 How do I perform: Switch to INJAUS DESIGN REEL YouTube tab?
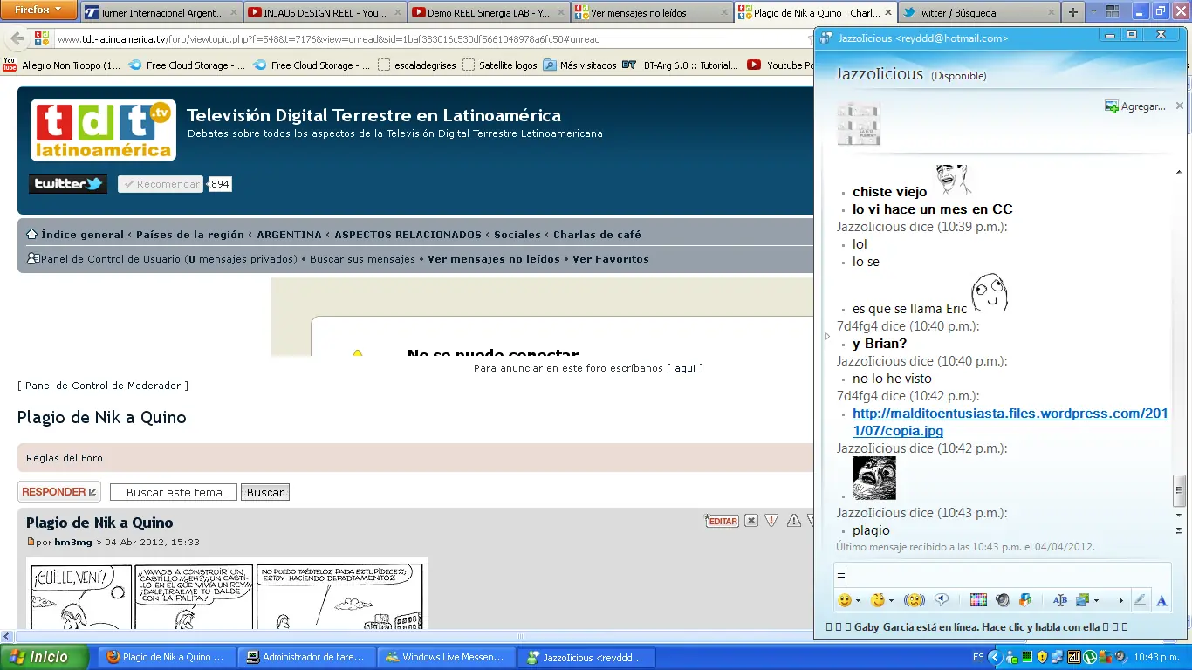point(324,13)
